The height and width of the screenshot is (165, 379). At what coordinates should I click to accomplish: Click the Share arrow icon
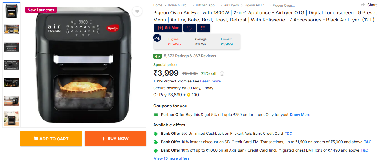tap(363, 5)
